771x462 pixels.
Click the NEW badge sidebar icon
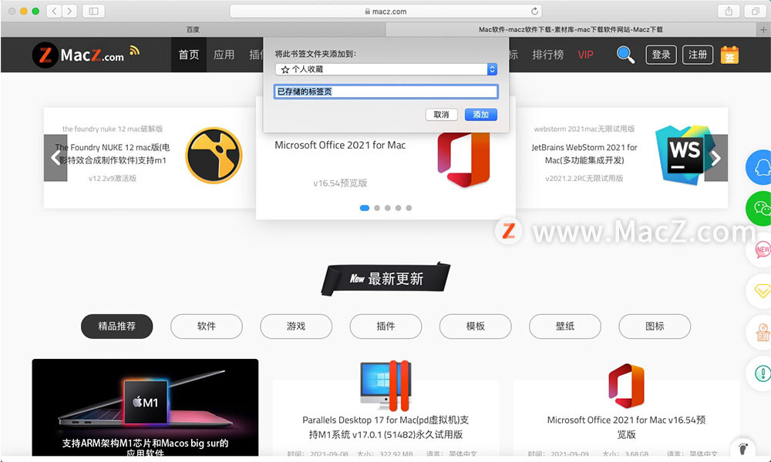760,250
